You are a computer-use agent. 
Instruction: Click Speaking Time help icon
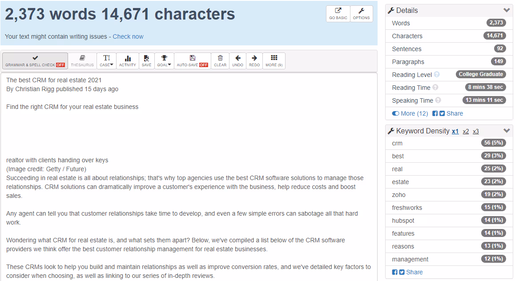click(x=438, y=100)
